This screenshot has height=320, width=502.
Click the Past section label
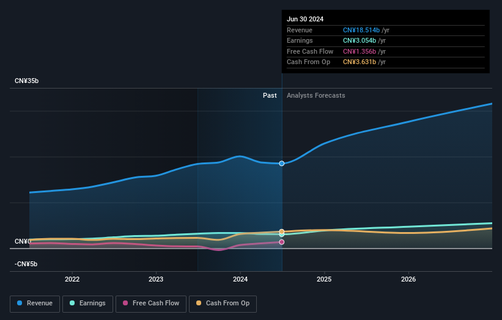coord(270,96)
